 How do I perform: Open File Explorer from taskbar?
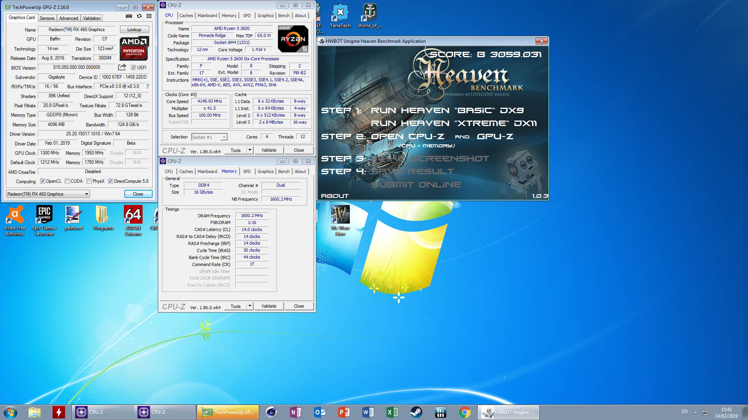35,412
